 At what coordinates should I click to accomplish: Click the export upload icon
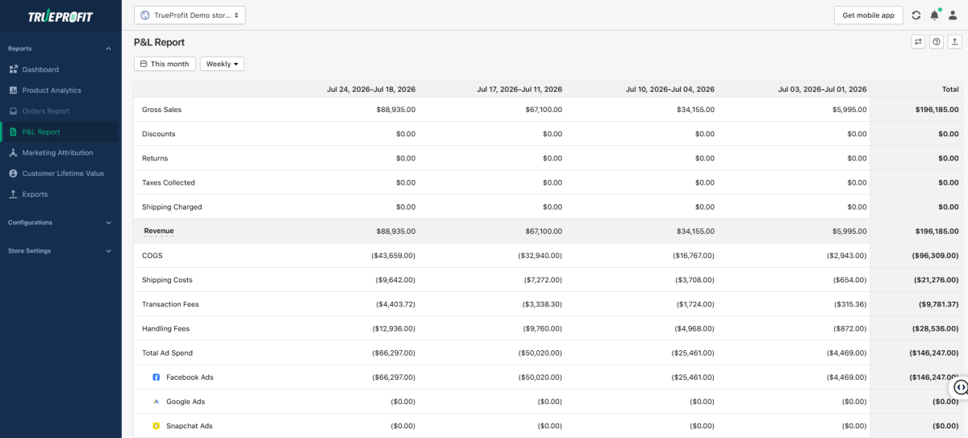(955, 42)
